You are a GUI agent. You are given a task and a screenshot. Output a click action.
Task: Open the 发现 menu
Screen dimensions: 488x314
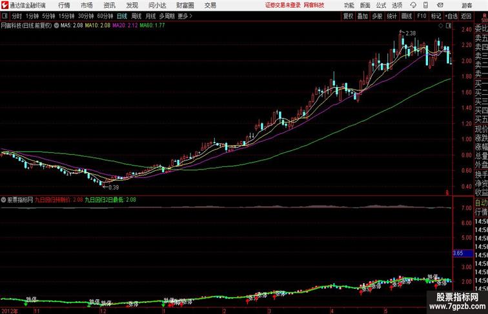point(132,5)
